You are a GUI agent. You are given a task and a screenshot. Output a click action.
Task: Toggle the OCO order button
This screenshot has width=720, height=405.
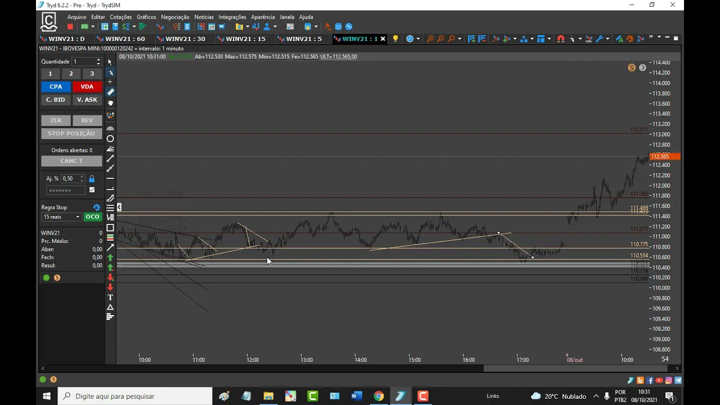click(92, 217)
